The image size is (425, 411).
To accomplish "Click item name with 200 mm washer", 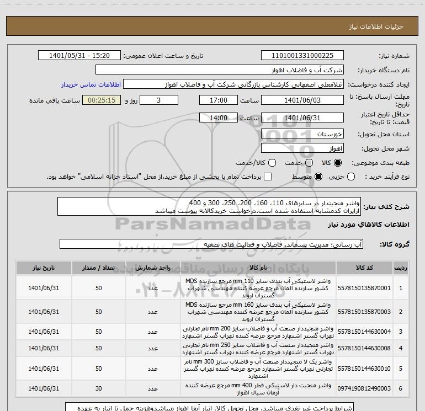I will click(x=258, y=332).
